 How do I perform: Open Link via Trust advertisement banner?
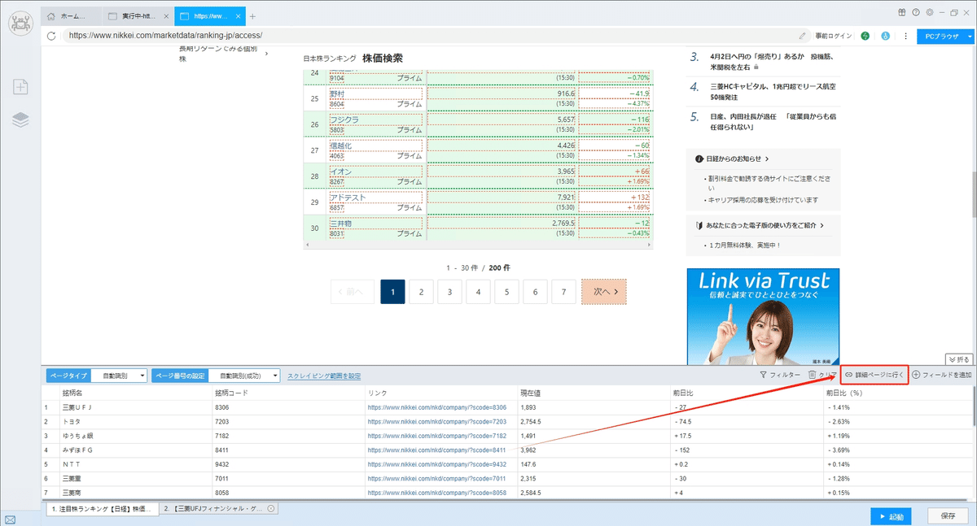[x=764, y=317]
